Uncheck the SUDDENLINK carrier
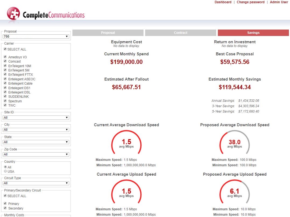The width and height of the screenshot is (290, 217). click(5, 96)
